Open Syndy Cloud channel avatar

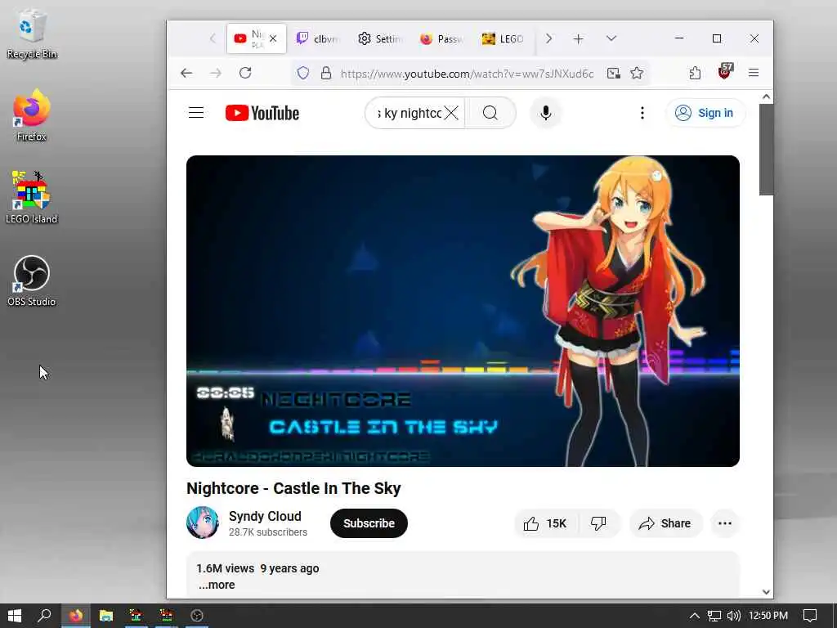pyautogui.click(x=203, y=523)
